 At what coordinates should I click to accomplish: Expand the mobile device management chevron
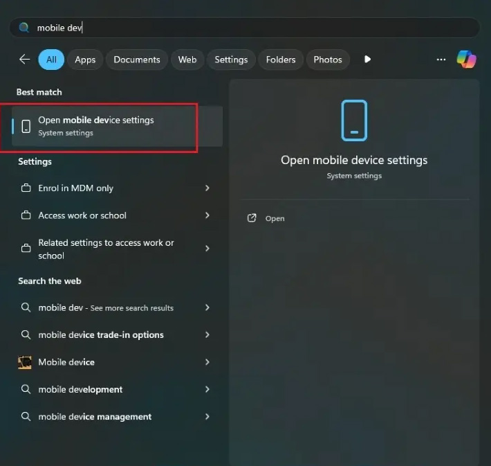tap(207, 417)
